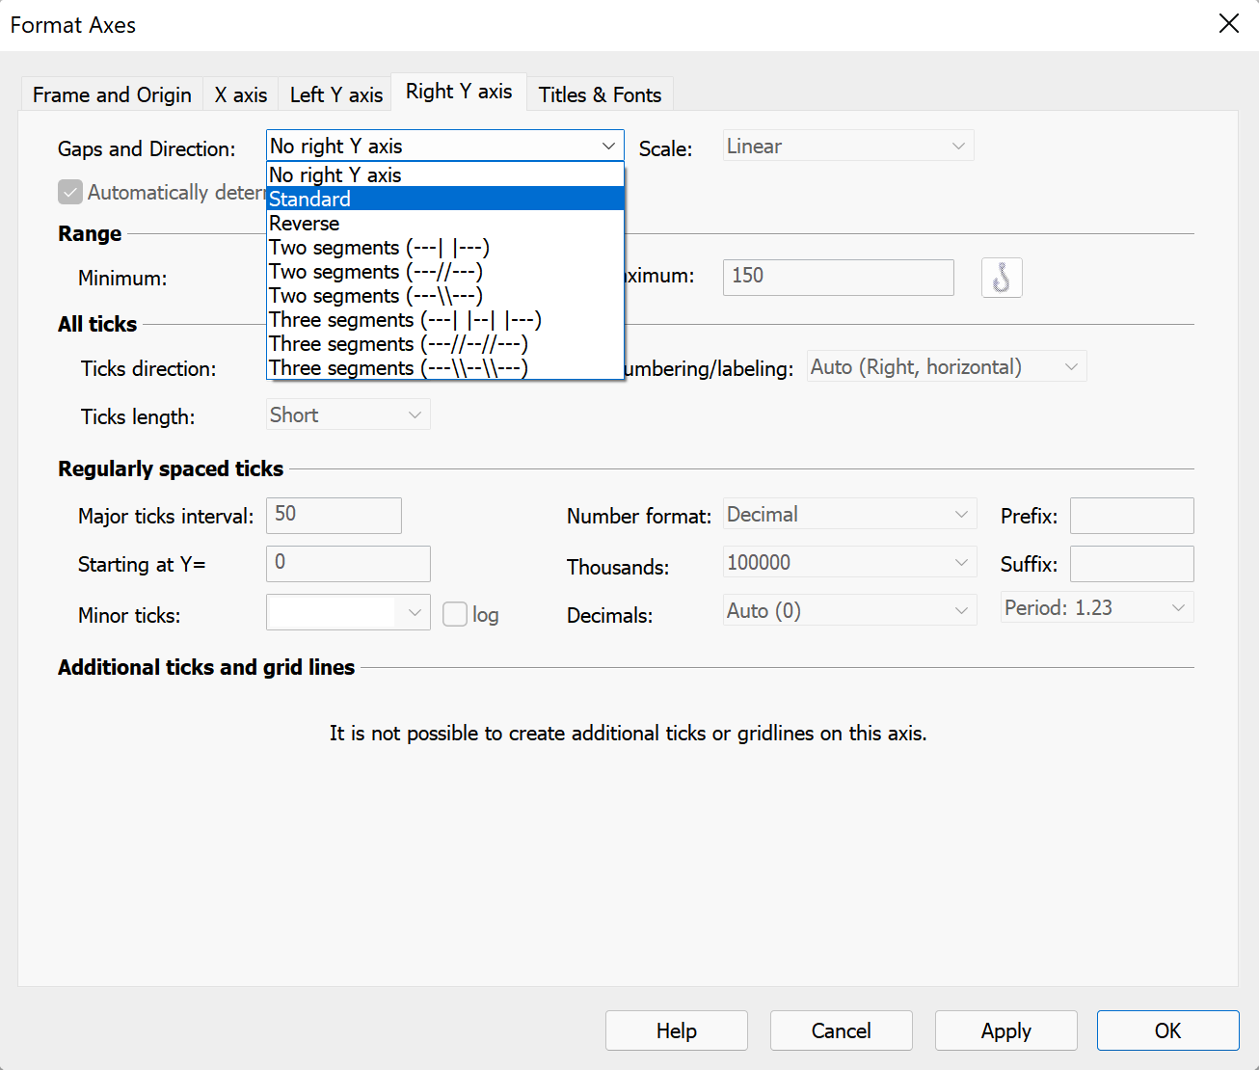Click the Help button
Viewport: 1259px width, 1070px height.
tap(676, 1030)
